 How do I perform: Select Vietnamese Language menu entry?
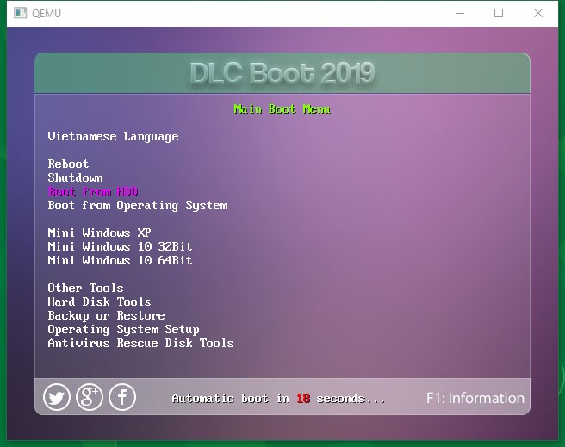pyautogui.click(x=113, y=137)
